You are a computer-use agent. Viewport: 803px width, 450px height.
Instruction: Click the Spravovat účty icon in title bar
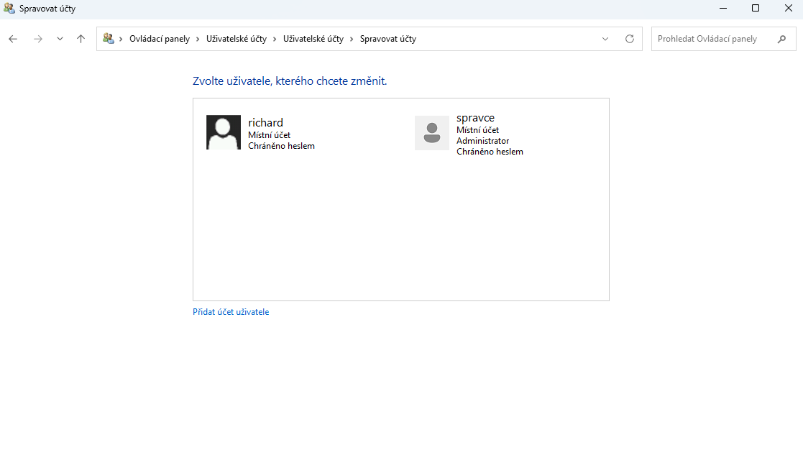pos(8,8)
